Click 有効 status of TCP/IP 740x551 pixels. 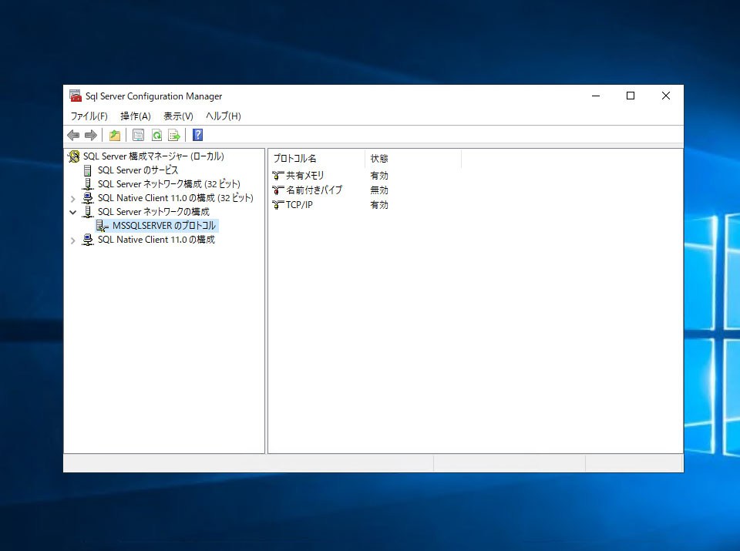[x=379, y=205]
